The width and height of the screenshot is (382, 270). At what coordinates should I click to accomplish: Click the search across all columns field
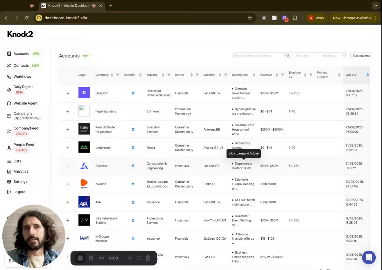click(258, 56)
